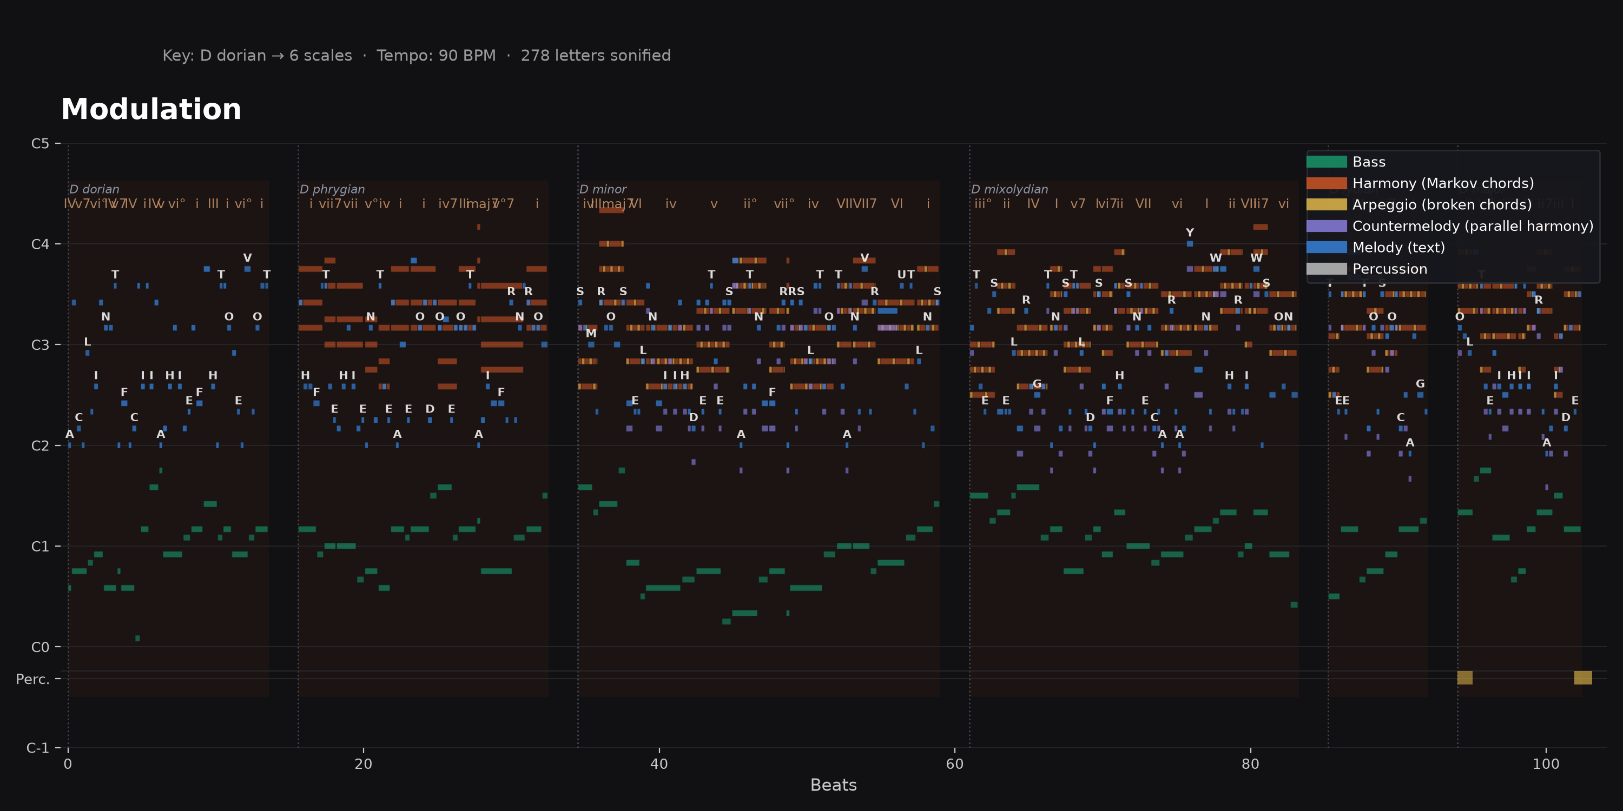Screen dimensions: 1623x811
Task: Click the C3 pitch axis label
Action: click(x=41, y=345)
